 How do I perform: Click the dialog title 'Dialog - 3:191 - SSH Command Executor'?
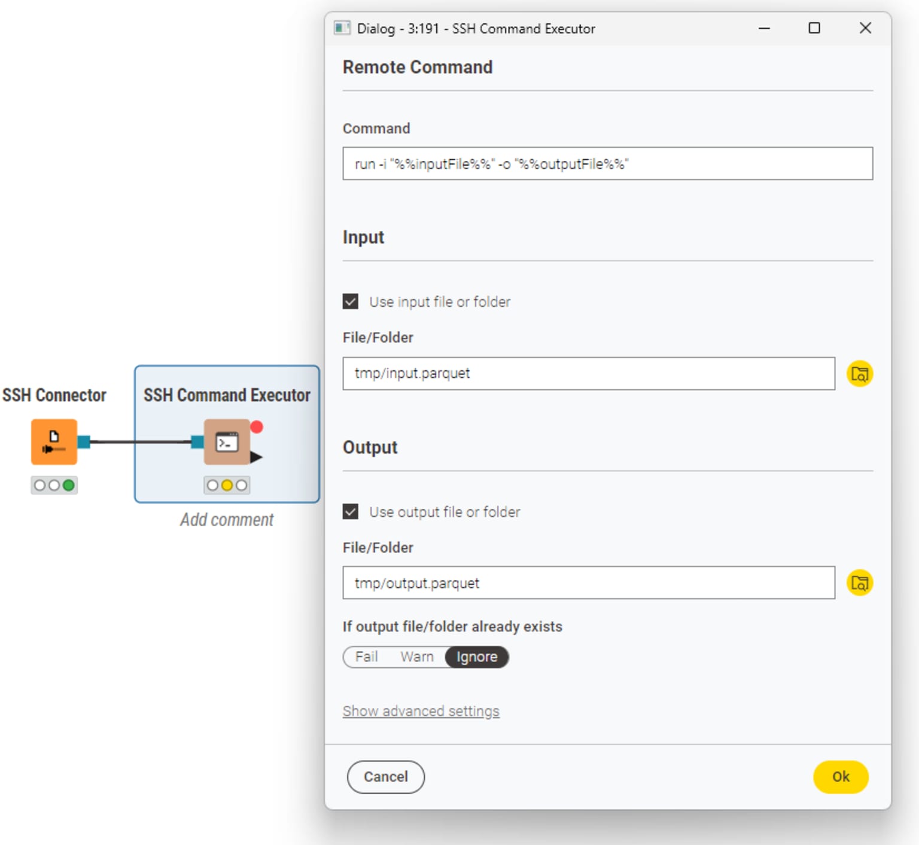tap(476, 29)
